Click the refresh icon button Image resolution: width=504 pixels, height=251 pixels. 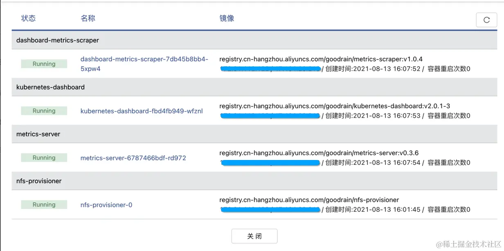point(486,20)
